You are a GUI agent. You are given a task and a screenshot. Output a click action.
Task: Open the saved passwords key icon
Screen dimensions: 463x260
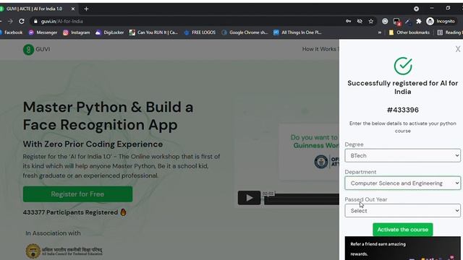point(349,21)
